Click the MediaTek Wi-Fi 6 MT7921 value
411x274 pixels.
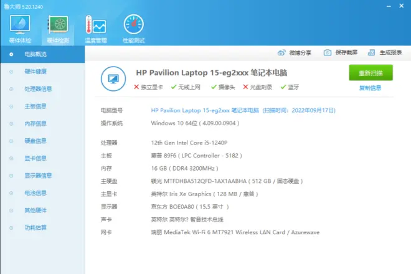(x=235, y=232)
